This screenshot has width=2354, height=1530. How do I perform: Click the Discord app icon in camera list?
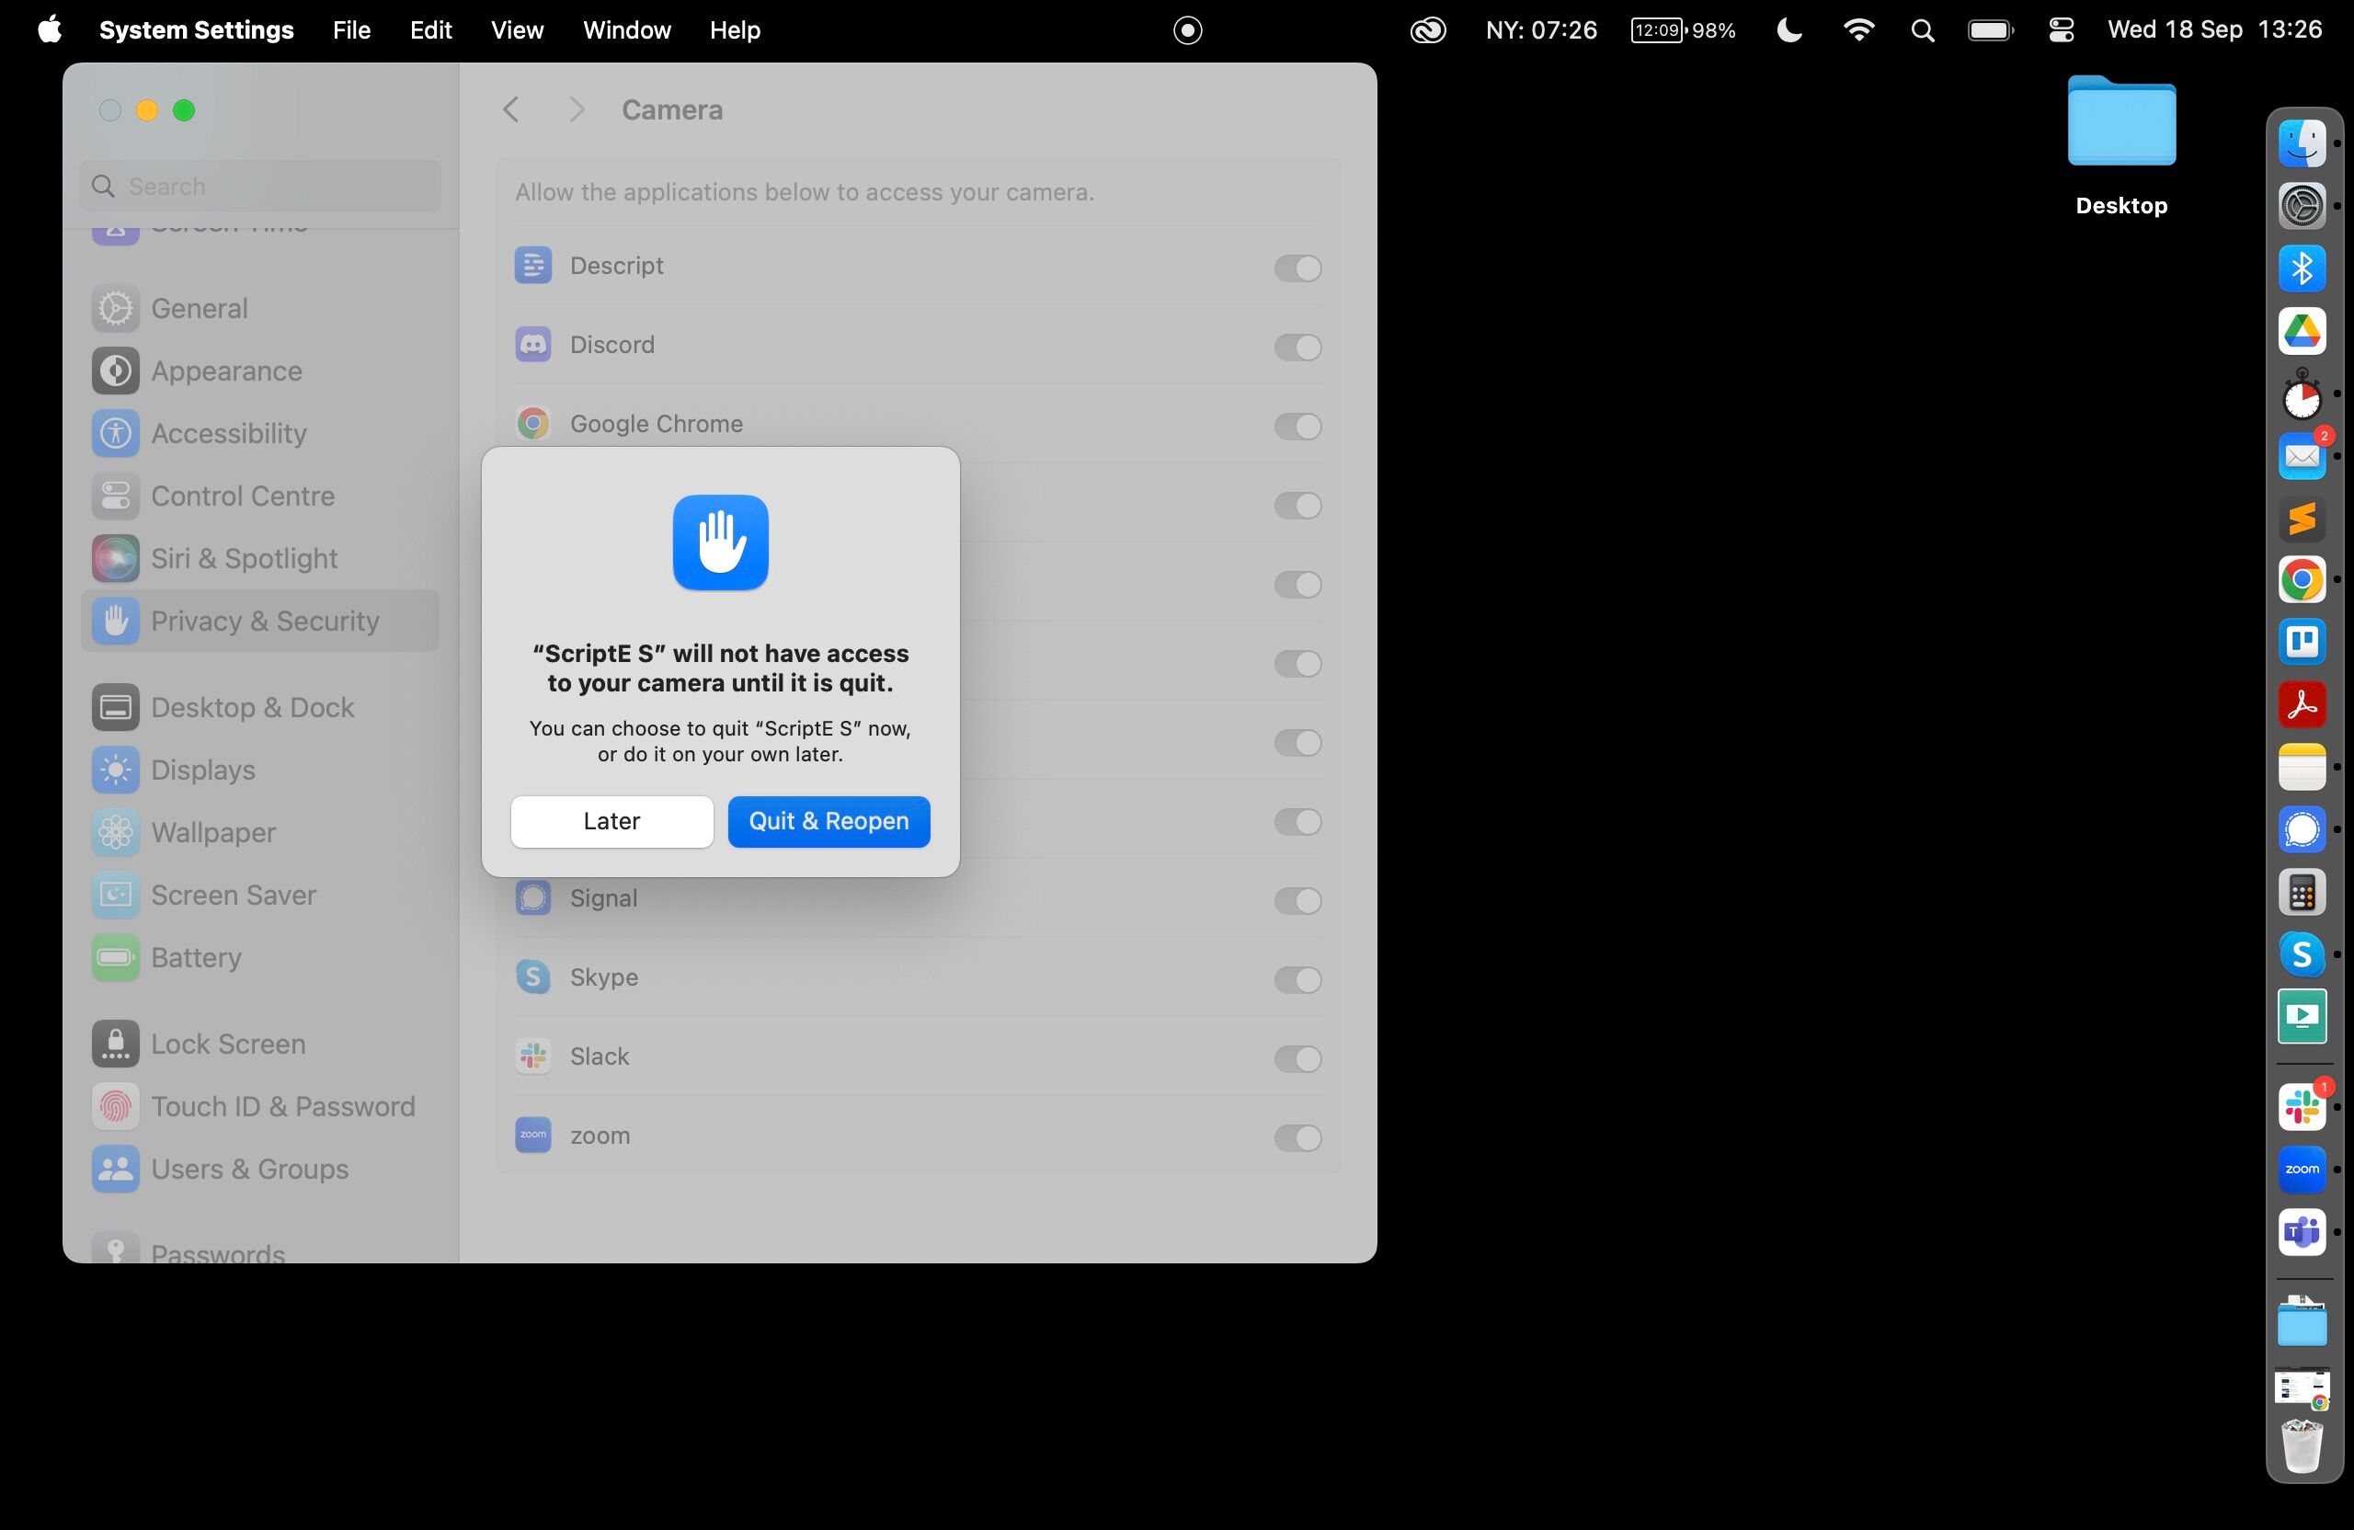click(x=533, y=345)
